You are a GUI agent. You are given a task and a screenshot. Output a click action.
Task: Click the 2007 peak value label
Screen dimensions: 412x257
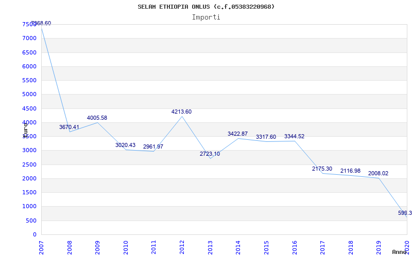click(41, 23)
